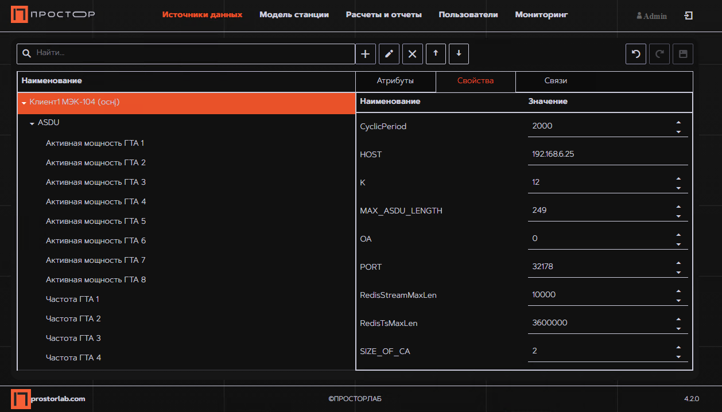
Task: Increase the CyclicPeriod value with up arrow
Action: click(x=678, y=122)
